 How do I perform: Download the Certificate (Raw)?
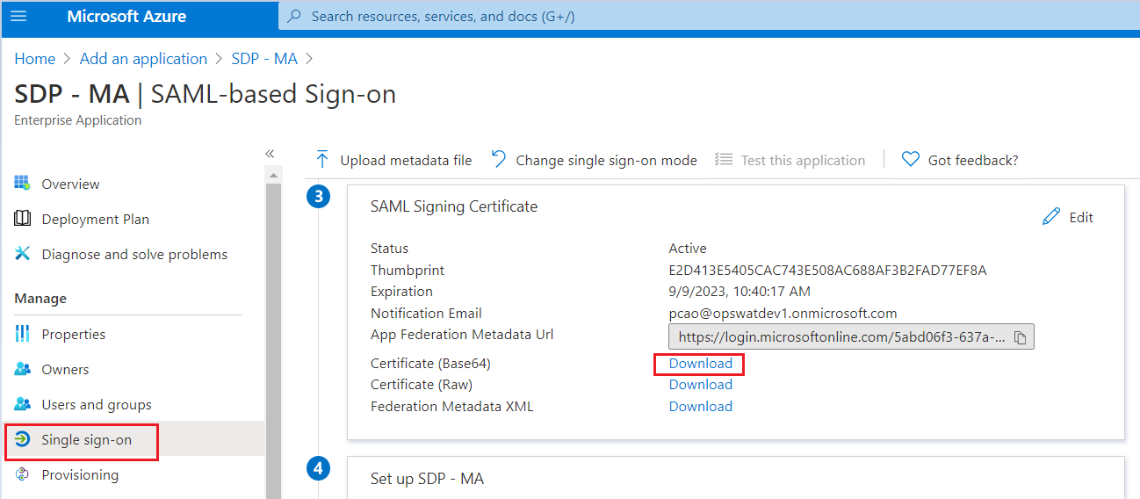click(700, 385)
